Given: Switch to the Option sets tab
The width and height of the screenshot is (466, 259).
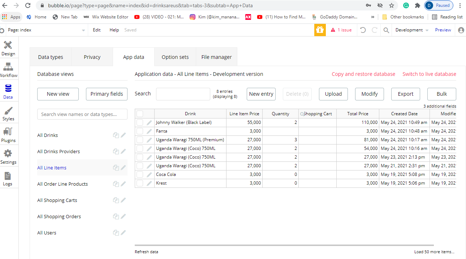Looking at the screenshot, I should click(x=175, y=57).
